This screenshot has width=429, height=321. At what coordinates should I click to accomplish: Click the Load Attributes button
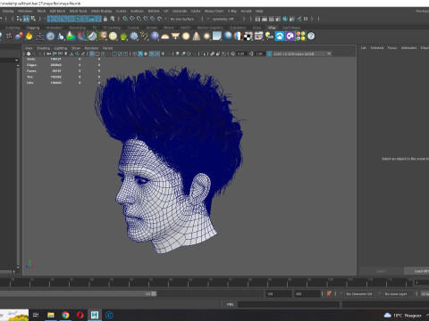417,271
